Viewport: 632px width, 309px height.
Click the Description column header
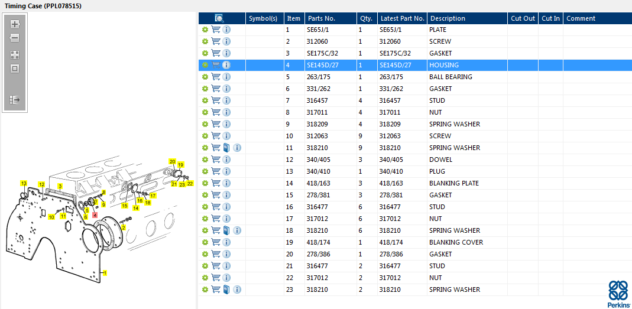pyautogui.click(x=467, y=18)
